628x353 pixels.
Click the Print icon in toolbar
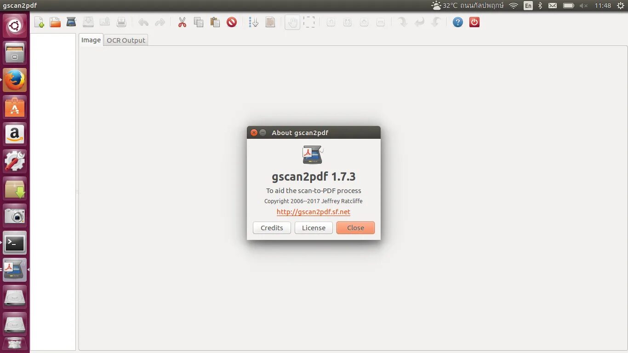pos(121,22)
